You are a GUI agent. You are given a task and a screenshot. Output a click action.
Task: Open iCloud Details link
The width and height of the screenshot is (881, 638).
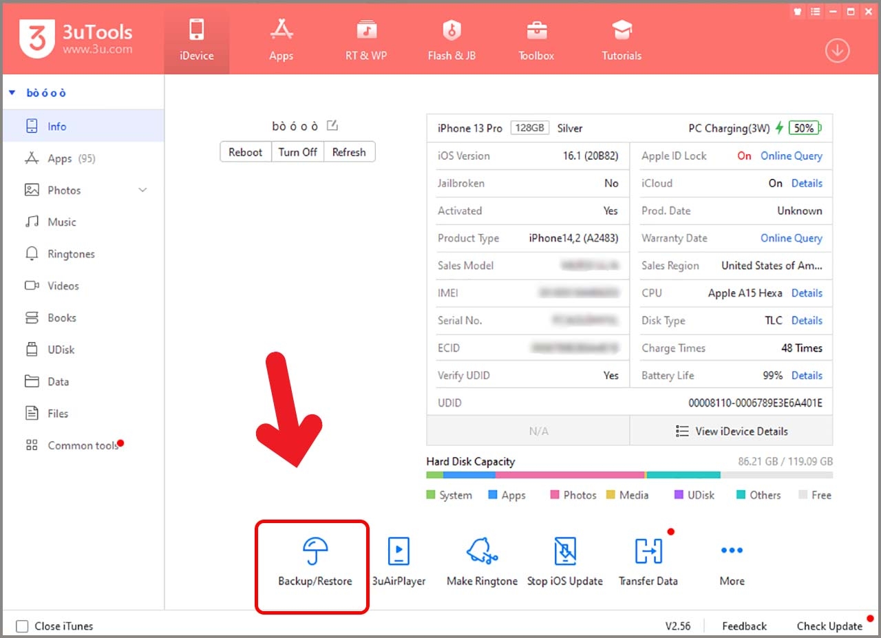tap(807, 183)
